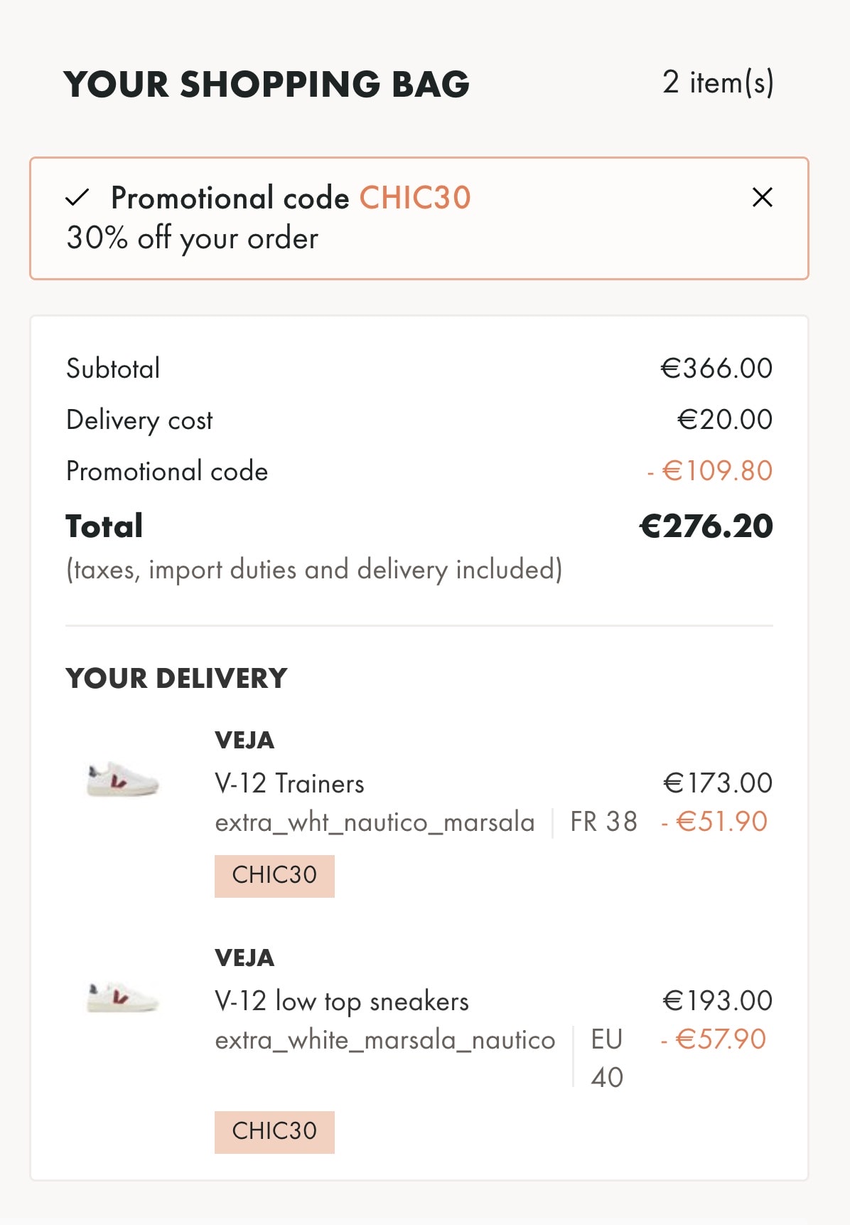The height and width of the screenshot is (1225, 850).
Task: Click the orange CHIC30 code in banner
Action: 415,198
